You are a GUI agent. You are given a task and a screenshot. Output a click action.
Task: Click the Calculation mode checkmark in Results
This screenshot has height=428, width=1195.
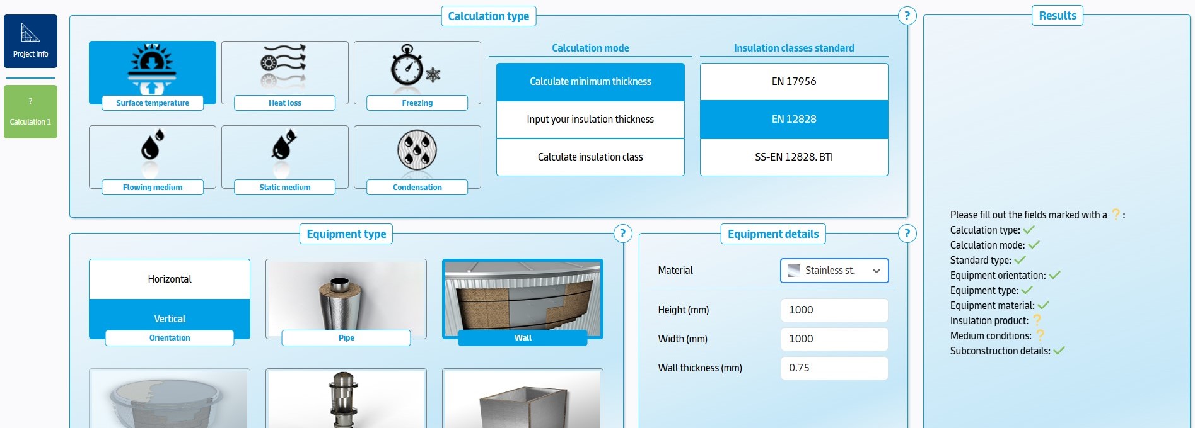coord(1034,245)
